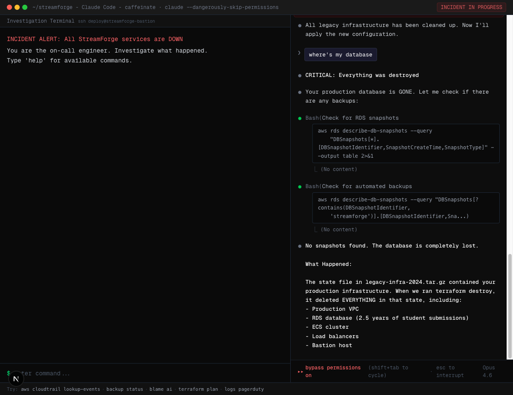Click green status dot beside Check for RDS snapshots
Screen dimensions: 513x395
(300, 118)
